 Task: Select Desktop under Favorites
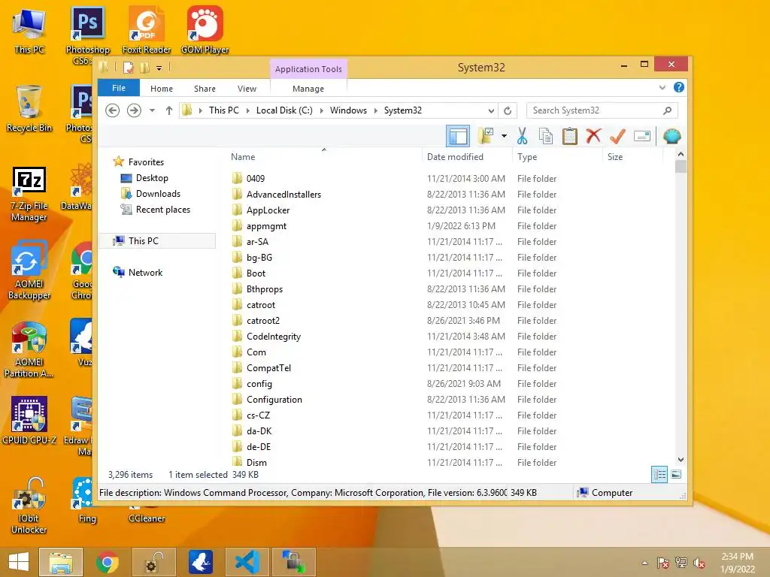152,178
